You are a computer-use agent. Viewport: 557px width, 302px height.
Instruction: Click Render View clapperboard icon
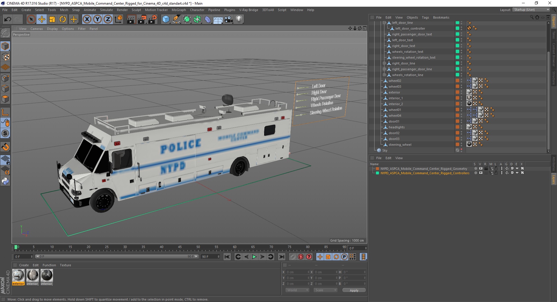pos(131,19)
